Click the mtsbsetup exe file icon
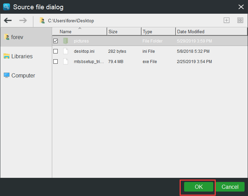The height and width of the screenshot is (196, 248). tap(66, 62)
